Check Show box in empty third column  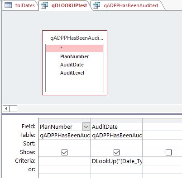[168, 152]
